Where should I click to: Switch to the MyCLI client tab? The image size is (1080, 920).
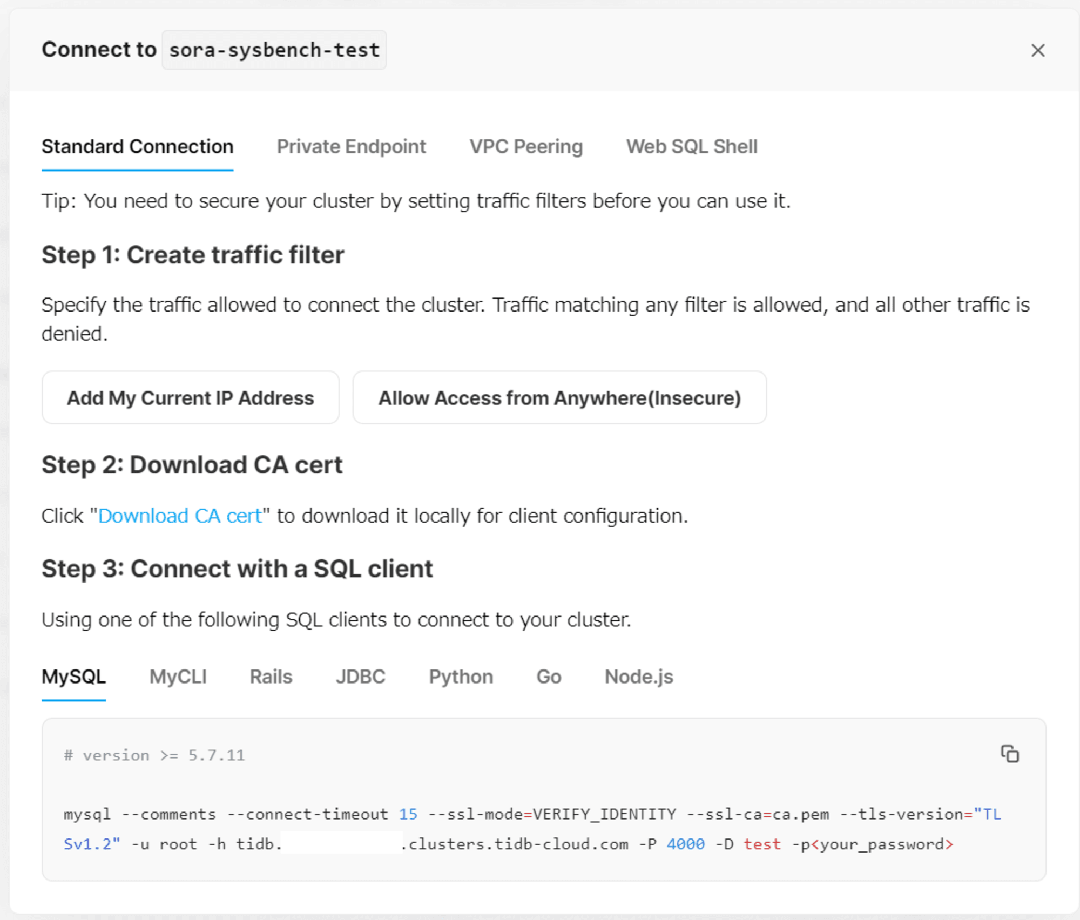(178, 677)
